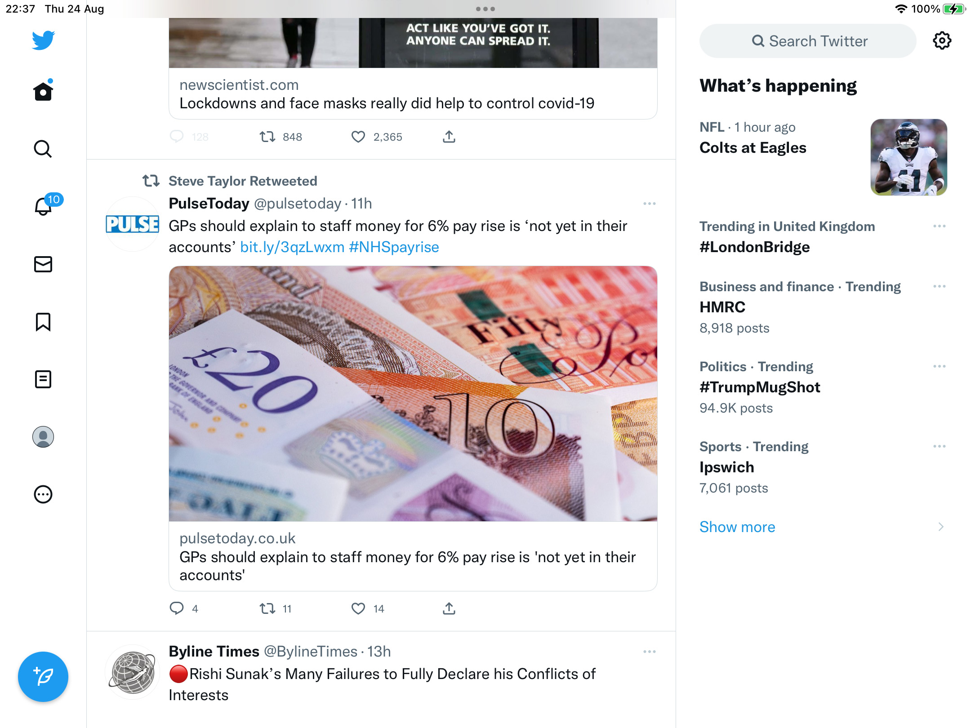Retweet the PulseToday pay rise tweet
Image resolution: width=971 pixels, height=728 pixels.
click(267, 608)
